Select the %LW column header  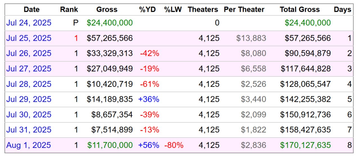[173, 10]
